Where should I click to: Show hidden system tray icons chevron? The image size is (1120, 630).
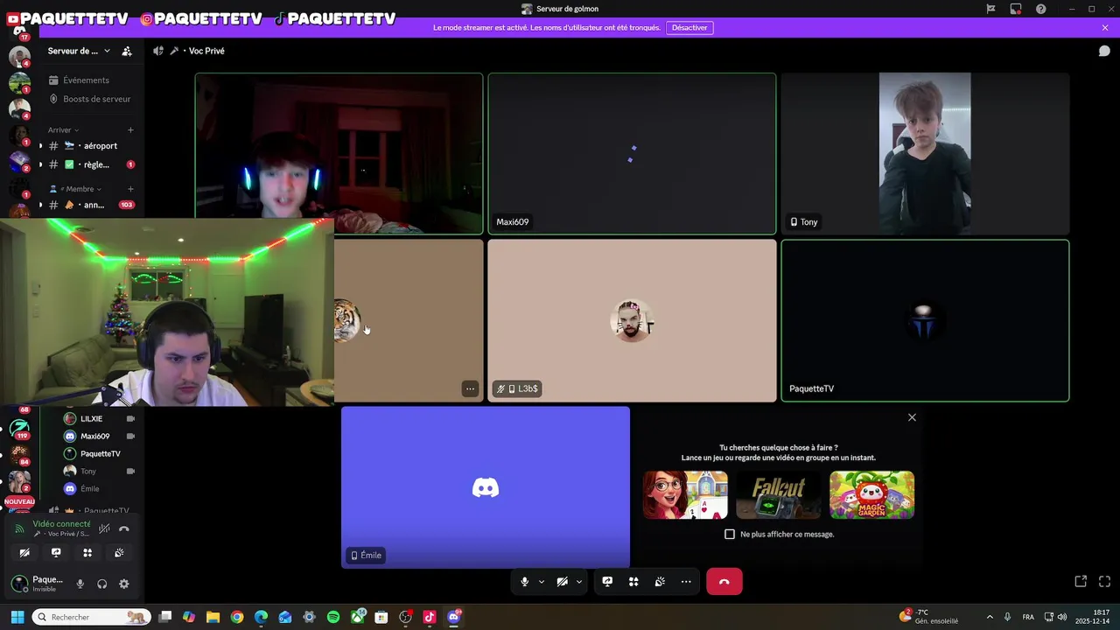990,617
